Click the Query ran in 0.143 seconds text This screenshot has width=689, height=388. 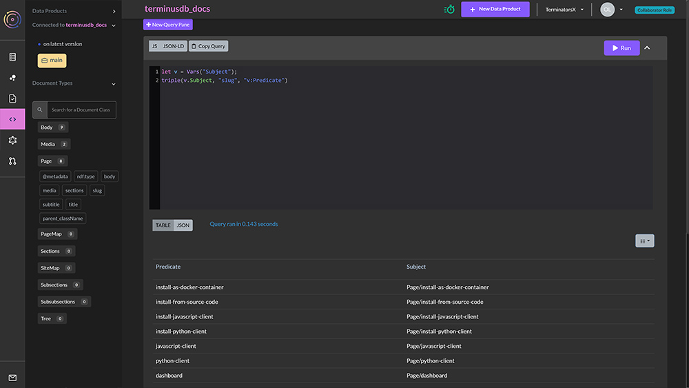click(243, 224)
